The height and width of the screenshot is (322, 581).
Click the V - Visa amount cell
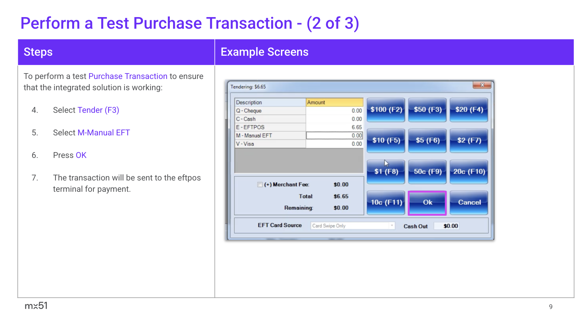(334, 144)
